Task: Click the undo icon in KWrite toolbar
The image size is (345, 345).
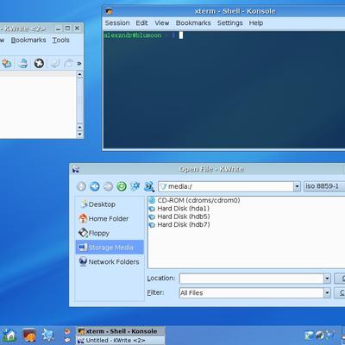Action: pyautogui.click(x=55, y=63)
